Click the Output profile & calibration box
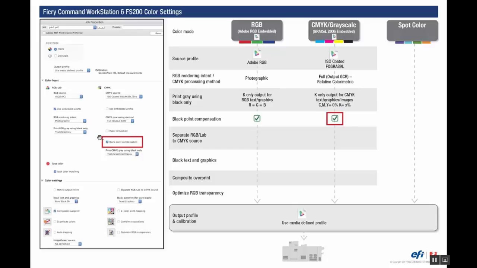Image resolution: width=477 pixels, height=268 pixels. pos(303,218)
